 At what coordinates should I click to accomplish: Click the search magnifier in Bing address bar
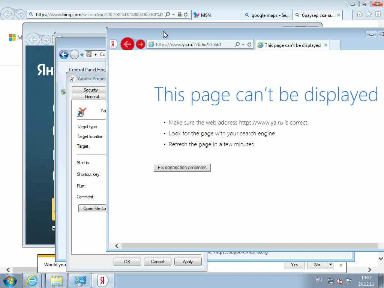pyautogui.click(x=168, y=15)
